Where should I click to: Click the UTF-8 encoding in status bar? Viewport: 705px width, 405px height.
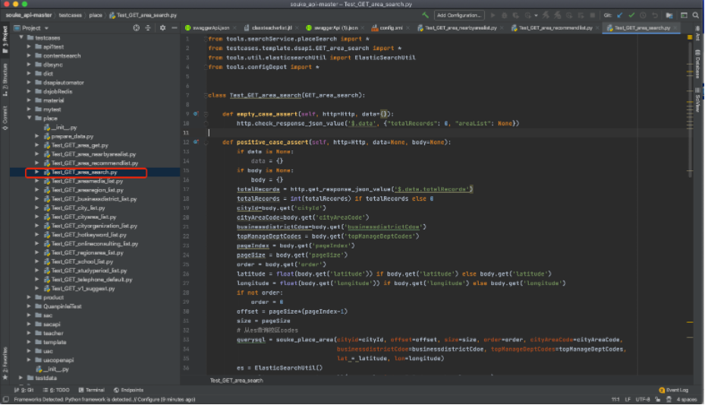[x=643, y=400]
